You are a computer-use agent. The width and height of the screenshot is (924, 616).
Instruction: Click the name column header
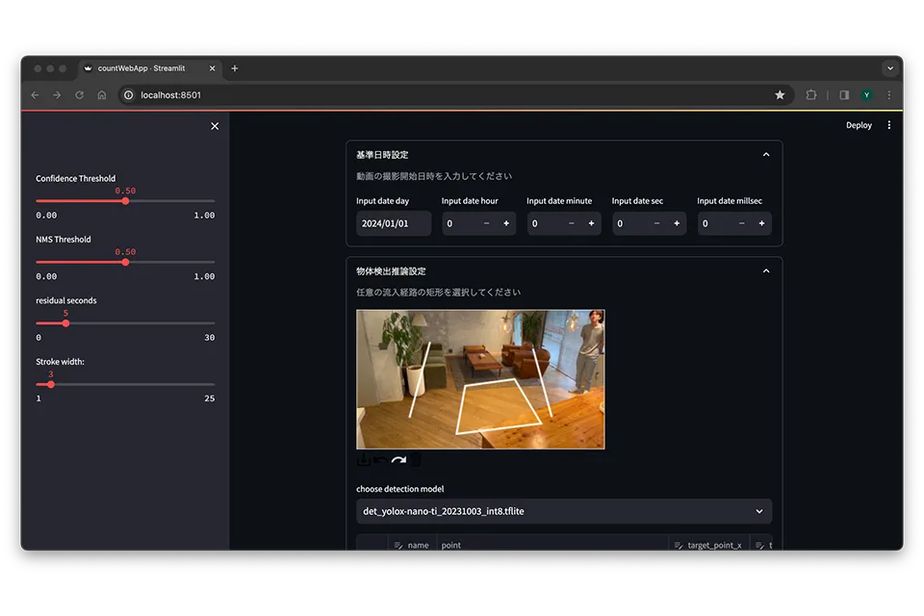tap(412, 545)
